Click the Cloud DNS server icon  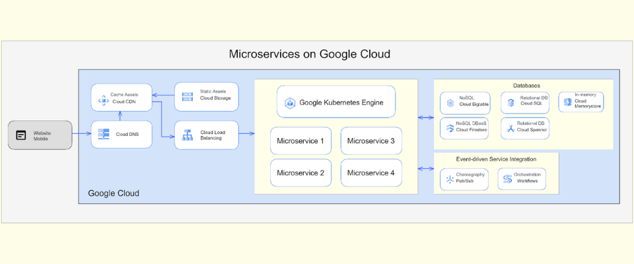[x=104, y=134]
